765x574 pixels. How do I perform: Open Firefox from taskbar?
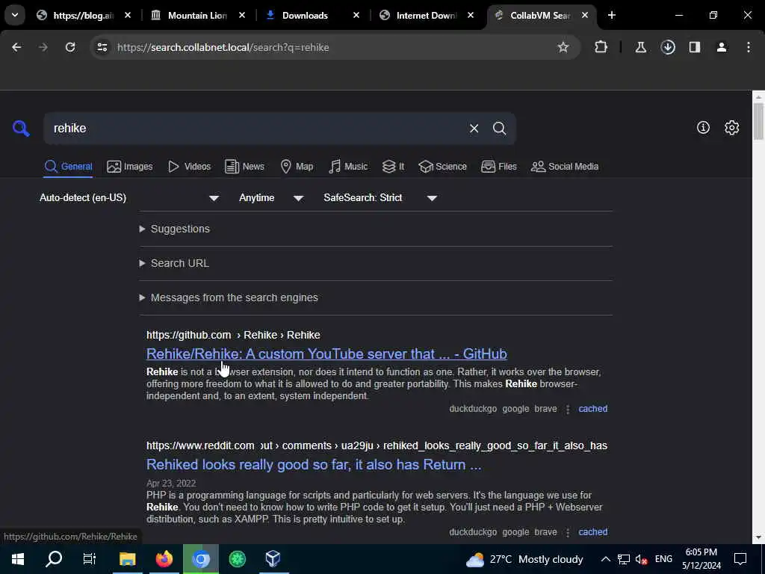(164, 559)
